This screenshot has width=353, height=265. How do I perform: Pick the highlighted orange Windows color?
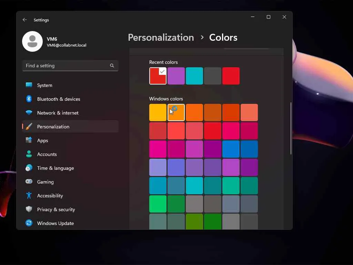click(176, 112)
